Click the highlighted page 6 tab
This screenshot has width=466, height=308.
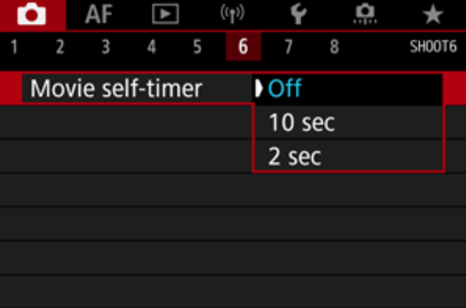(x=243, y=47)
